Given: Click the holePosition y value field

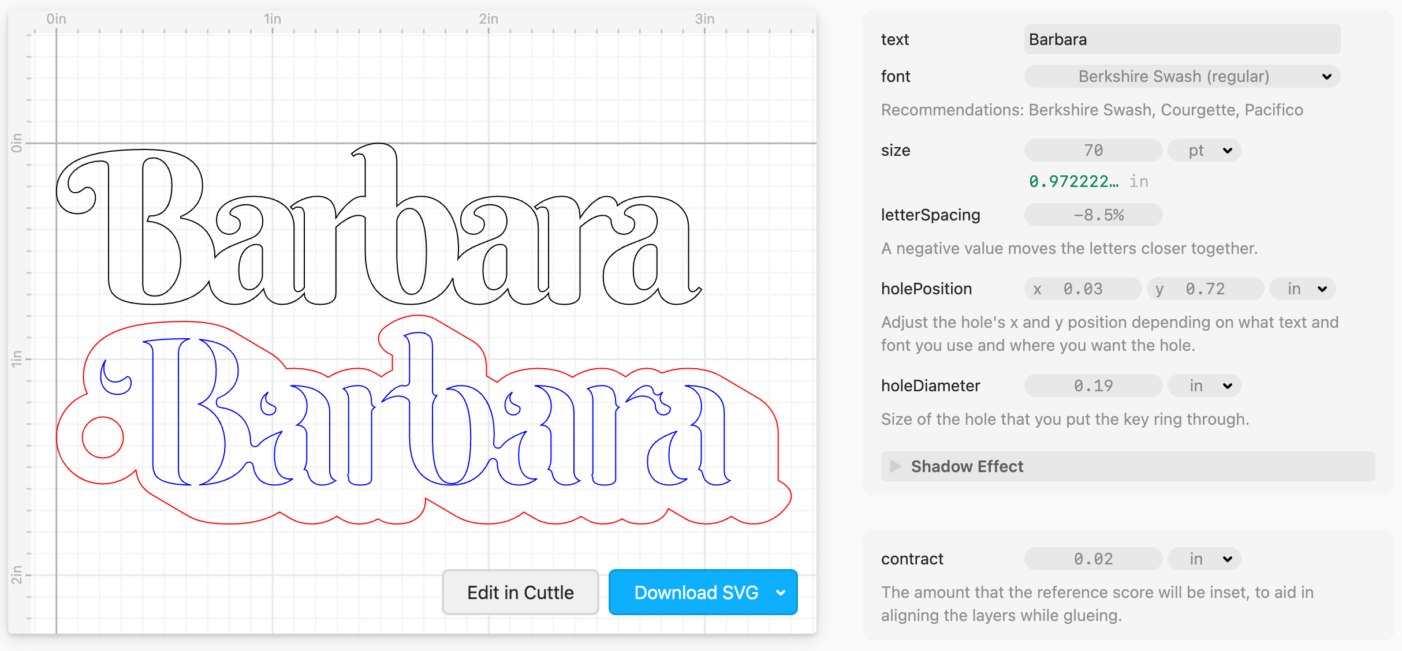Looking at the screenshot, I should click(x=1205, y=289).
